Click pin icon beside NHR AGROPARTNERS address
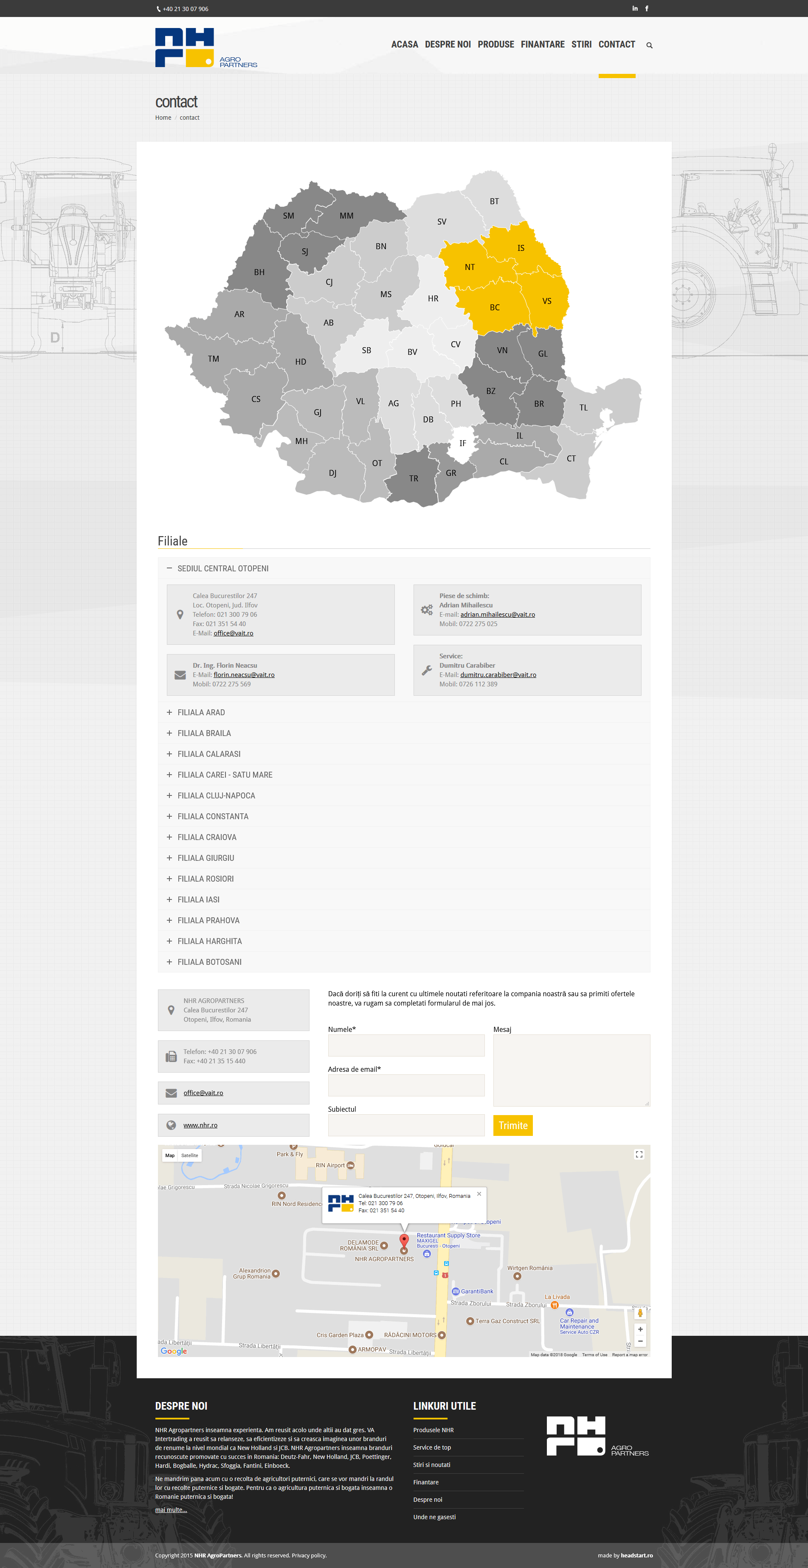 tap(171, 1010)
